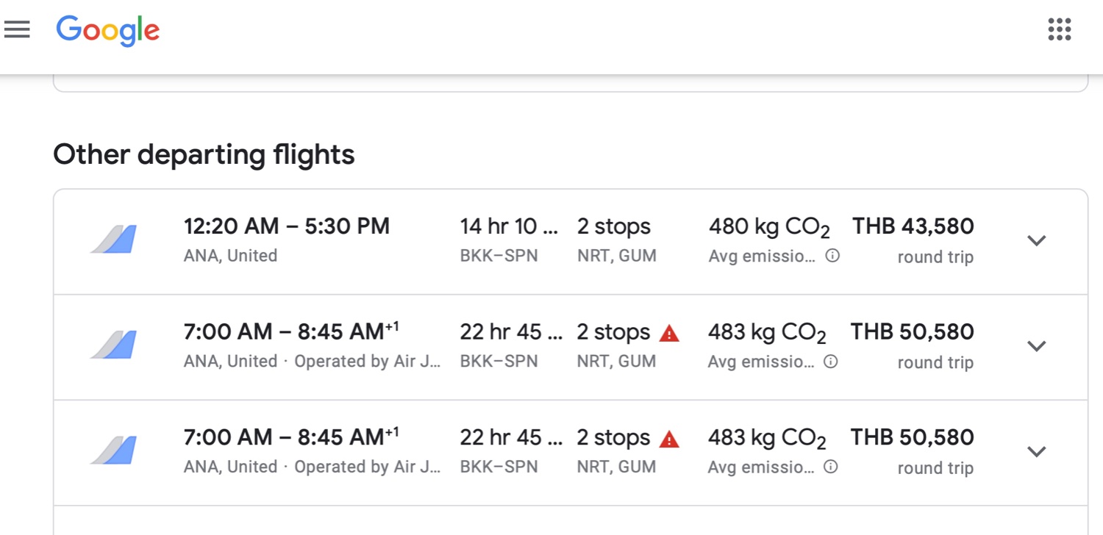Click the Other departing flights heading
1103x535 pixels.
click(204, 154)
